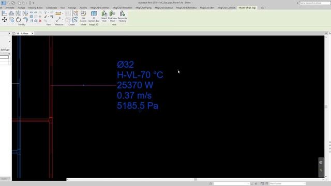Open the MagiCAD Common ribbon tab

tap(100, 8)
